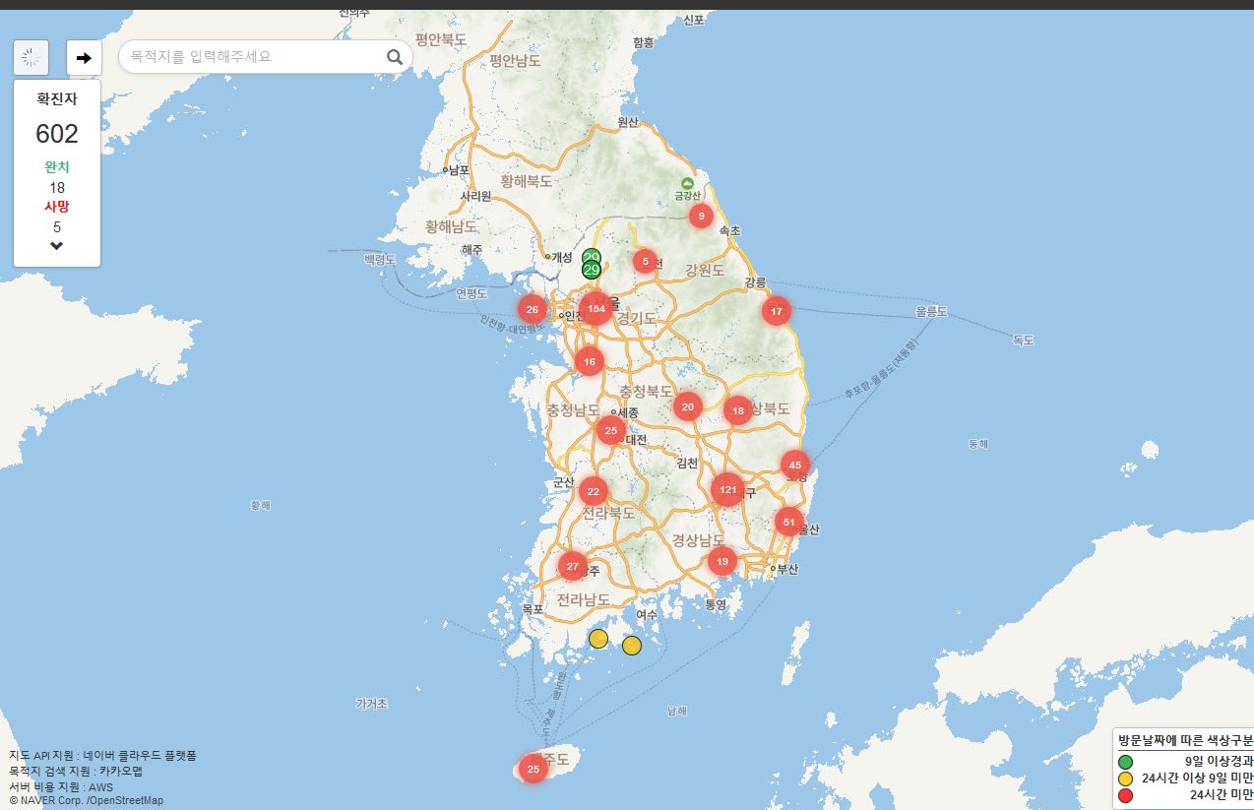
Task: Select the 27 cluster marker near Gwangju
Action: click(573, 566)
